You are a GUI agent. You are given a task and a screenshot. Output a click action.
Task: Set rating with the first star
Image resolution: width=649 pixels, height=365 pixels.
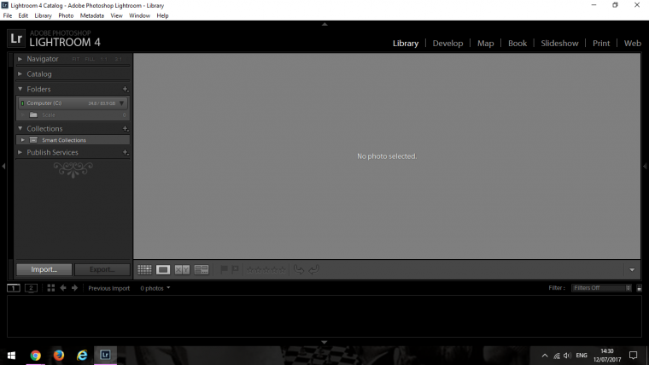pos(250,270)
